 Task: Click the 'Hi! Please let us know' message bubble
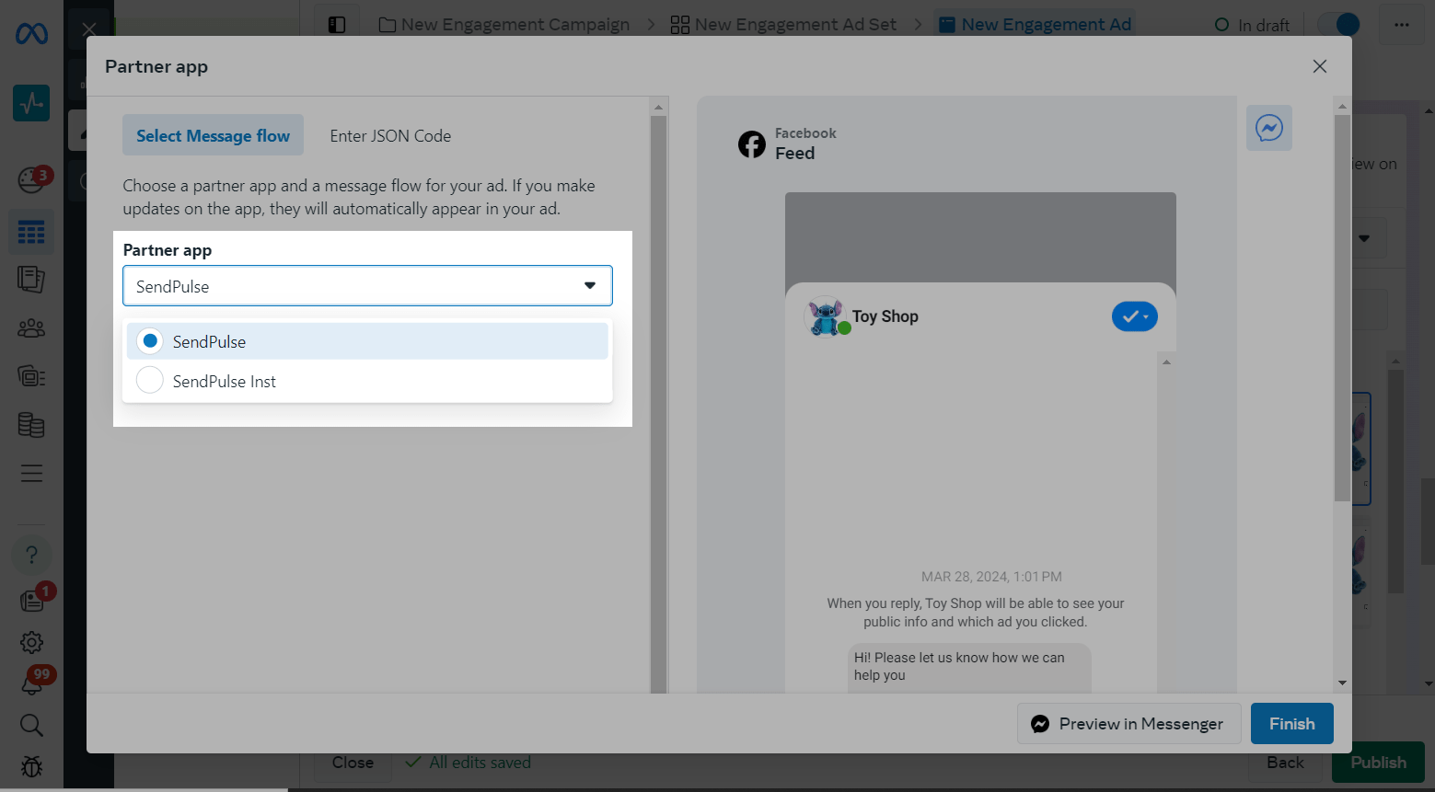[x=969, y=666]
